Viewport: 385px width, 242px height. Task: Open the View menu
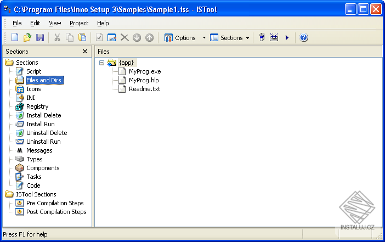tap(55, 23)
